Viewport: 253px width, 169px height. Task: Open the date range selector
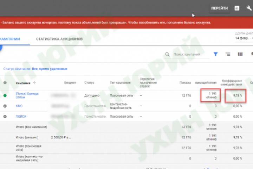pyautogui.click(x=244, y=36)
